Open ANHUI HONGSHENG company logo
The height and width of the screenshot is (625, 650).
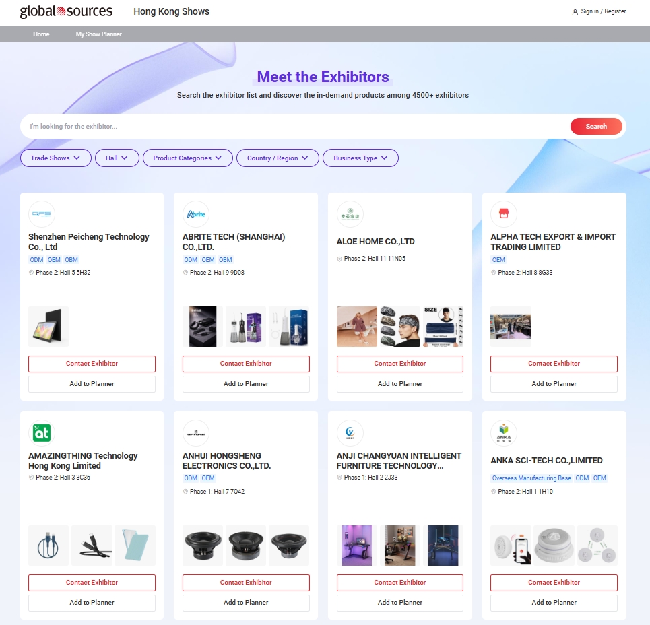(195, 432)
